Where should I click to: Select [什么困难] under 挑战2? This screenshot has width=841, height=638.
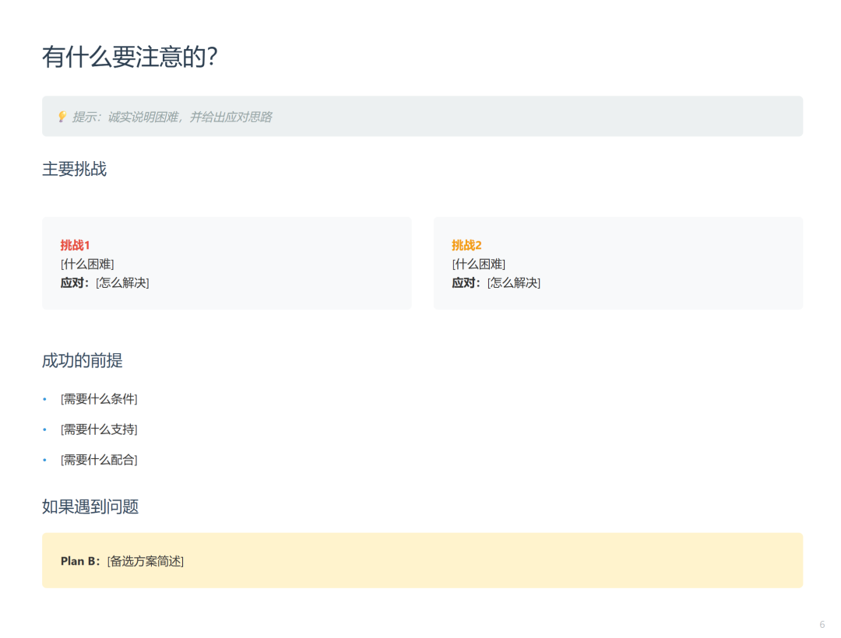pos(479,264)
